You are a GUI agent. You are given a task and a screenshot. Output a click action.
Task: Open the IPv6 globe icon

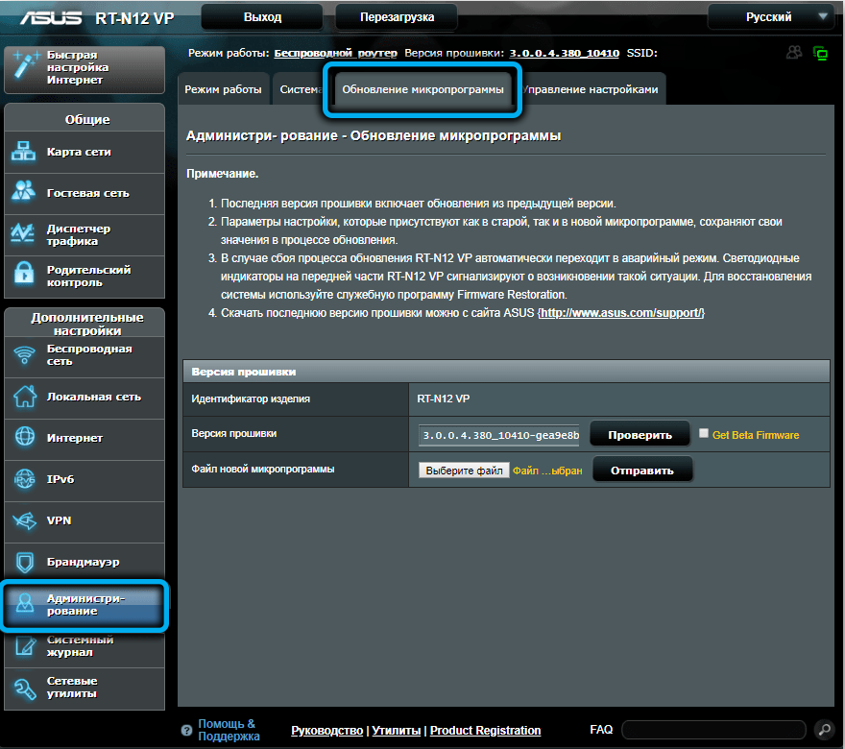[23, 479]
